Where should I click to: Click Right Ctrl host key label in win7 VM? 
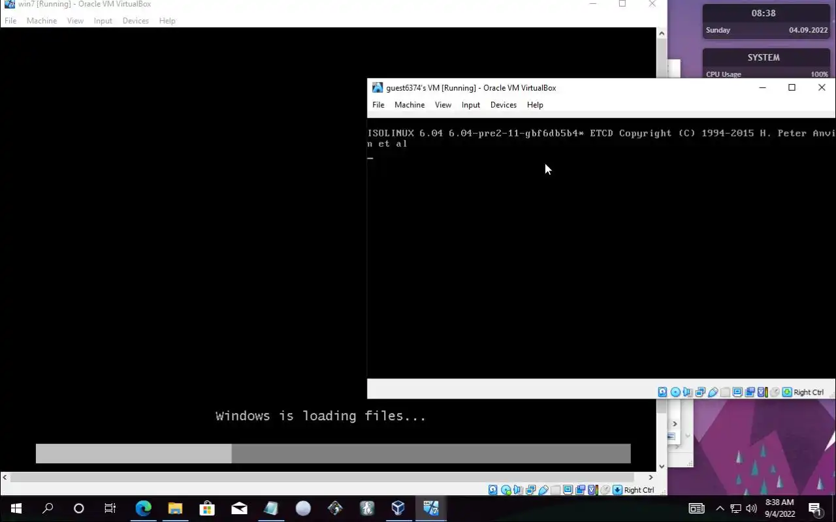point(639,490)
